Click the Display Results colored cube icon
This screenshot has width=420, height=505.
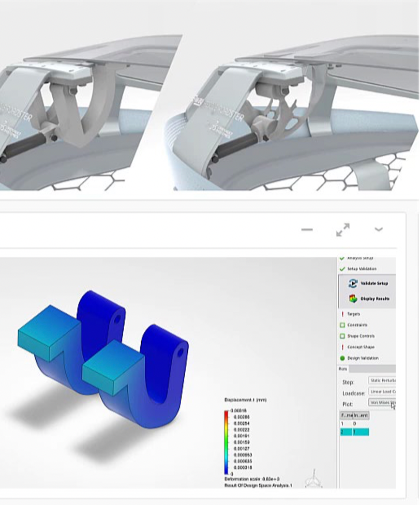(353, 299)
